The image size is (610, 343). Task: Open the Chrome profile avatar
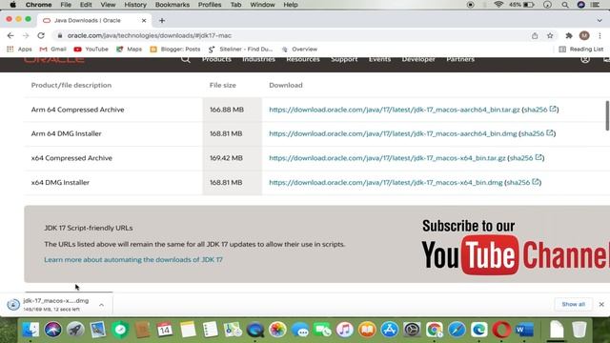584,35
